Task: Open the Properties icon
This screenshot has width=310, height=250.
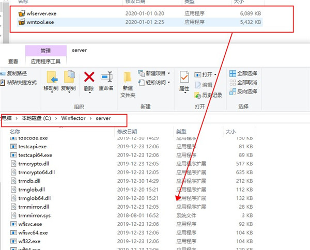Action: 184,77
